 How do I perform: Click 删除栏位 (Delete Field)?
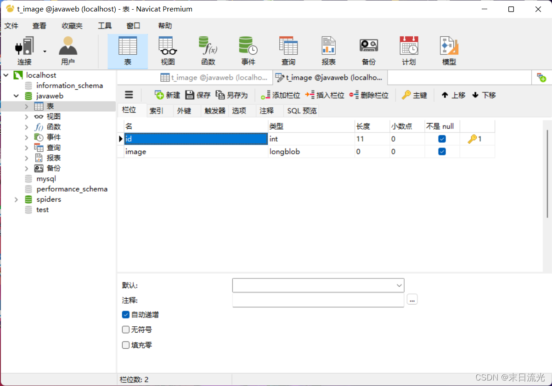tap(369, 95)
